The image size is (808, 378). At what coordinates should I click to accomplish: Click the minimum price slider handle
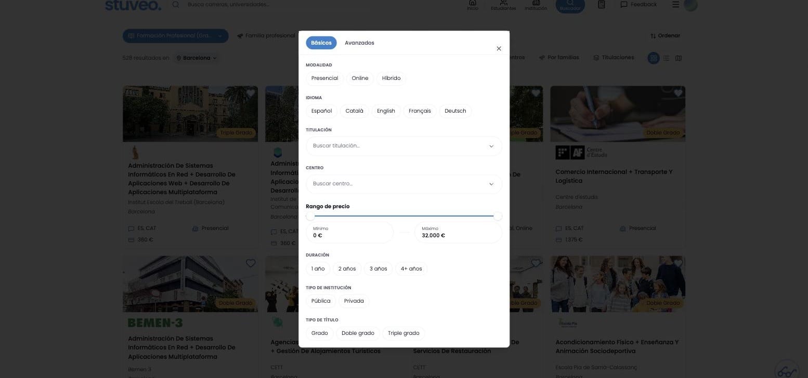pos(310,216)
